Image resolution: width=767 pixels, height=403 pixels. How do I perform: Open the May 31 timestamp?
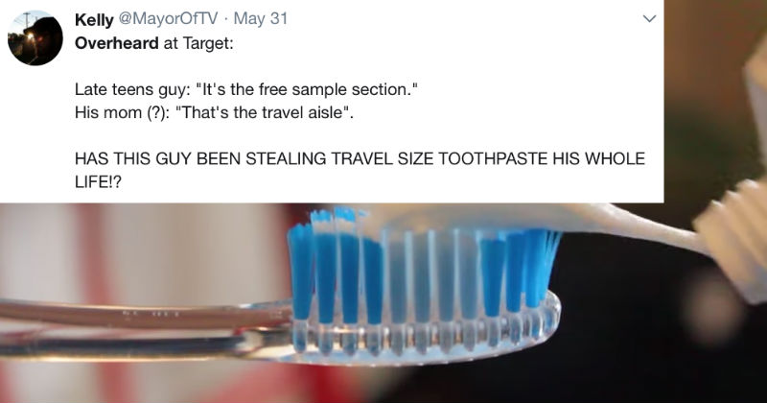point(260,19)
